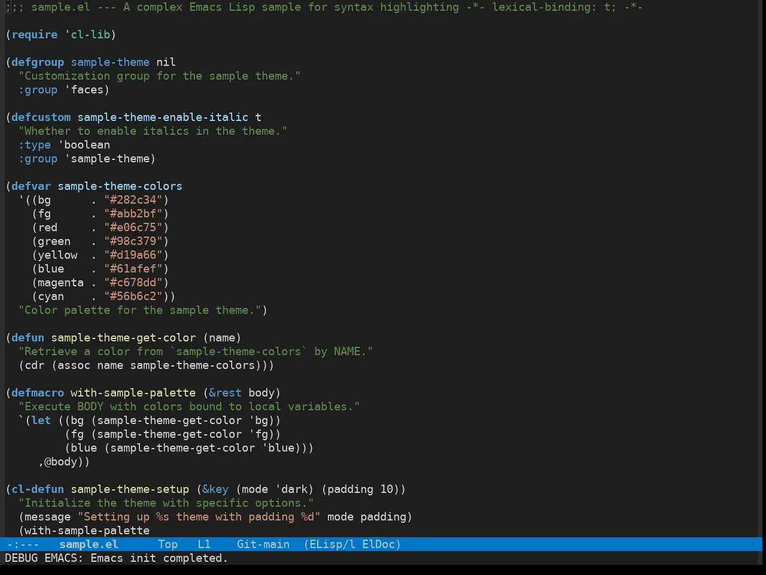
Task: Click the color string "#d19a66"
Action: pos(133,255)
